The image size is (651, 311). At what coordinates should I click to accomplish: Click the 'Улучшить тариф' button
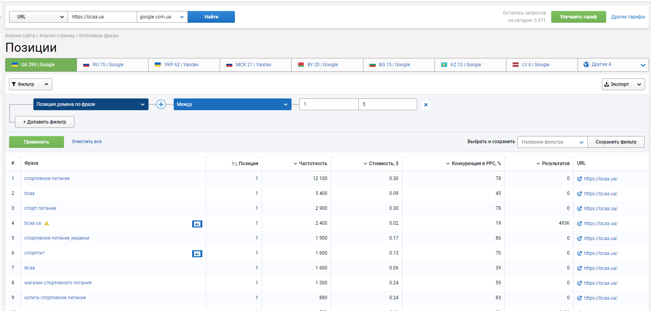tap(578, 17)
